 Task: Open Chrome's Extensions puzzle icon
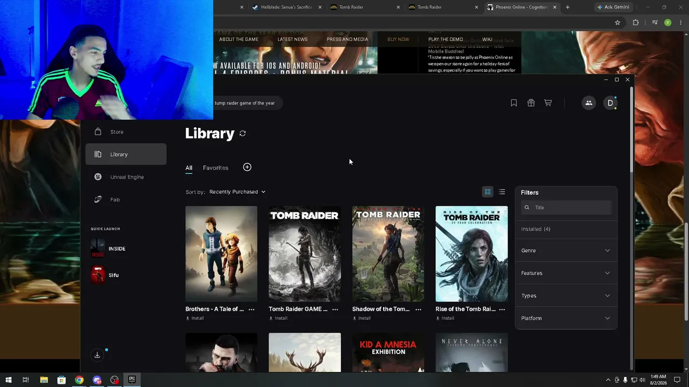point(636,23)
